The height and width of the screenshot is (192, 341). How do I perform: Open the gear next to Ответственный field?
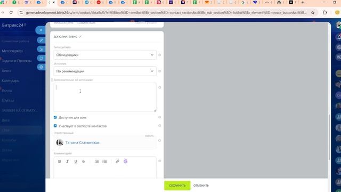tap(160, 141)
